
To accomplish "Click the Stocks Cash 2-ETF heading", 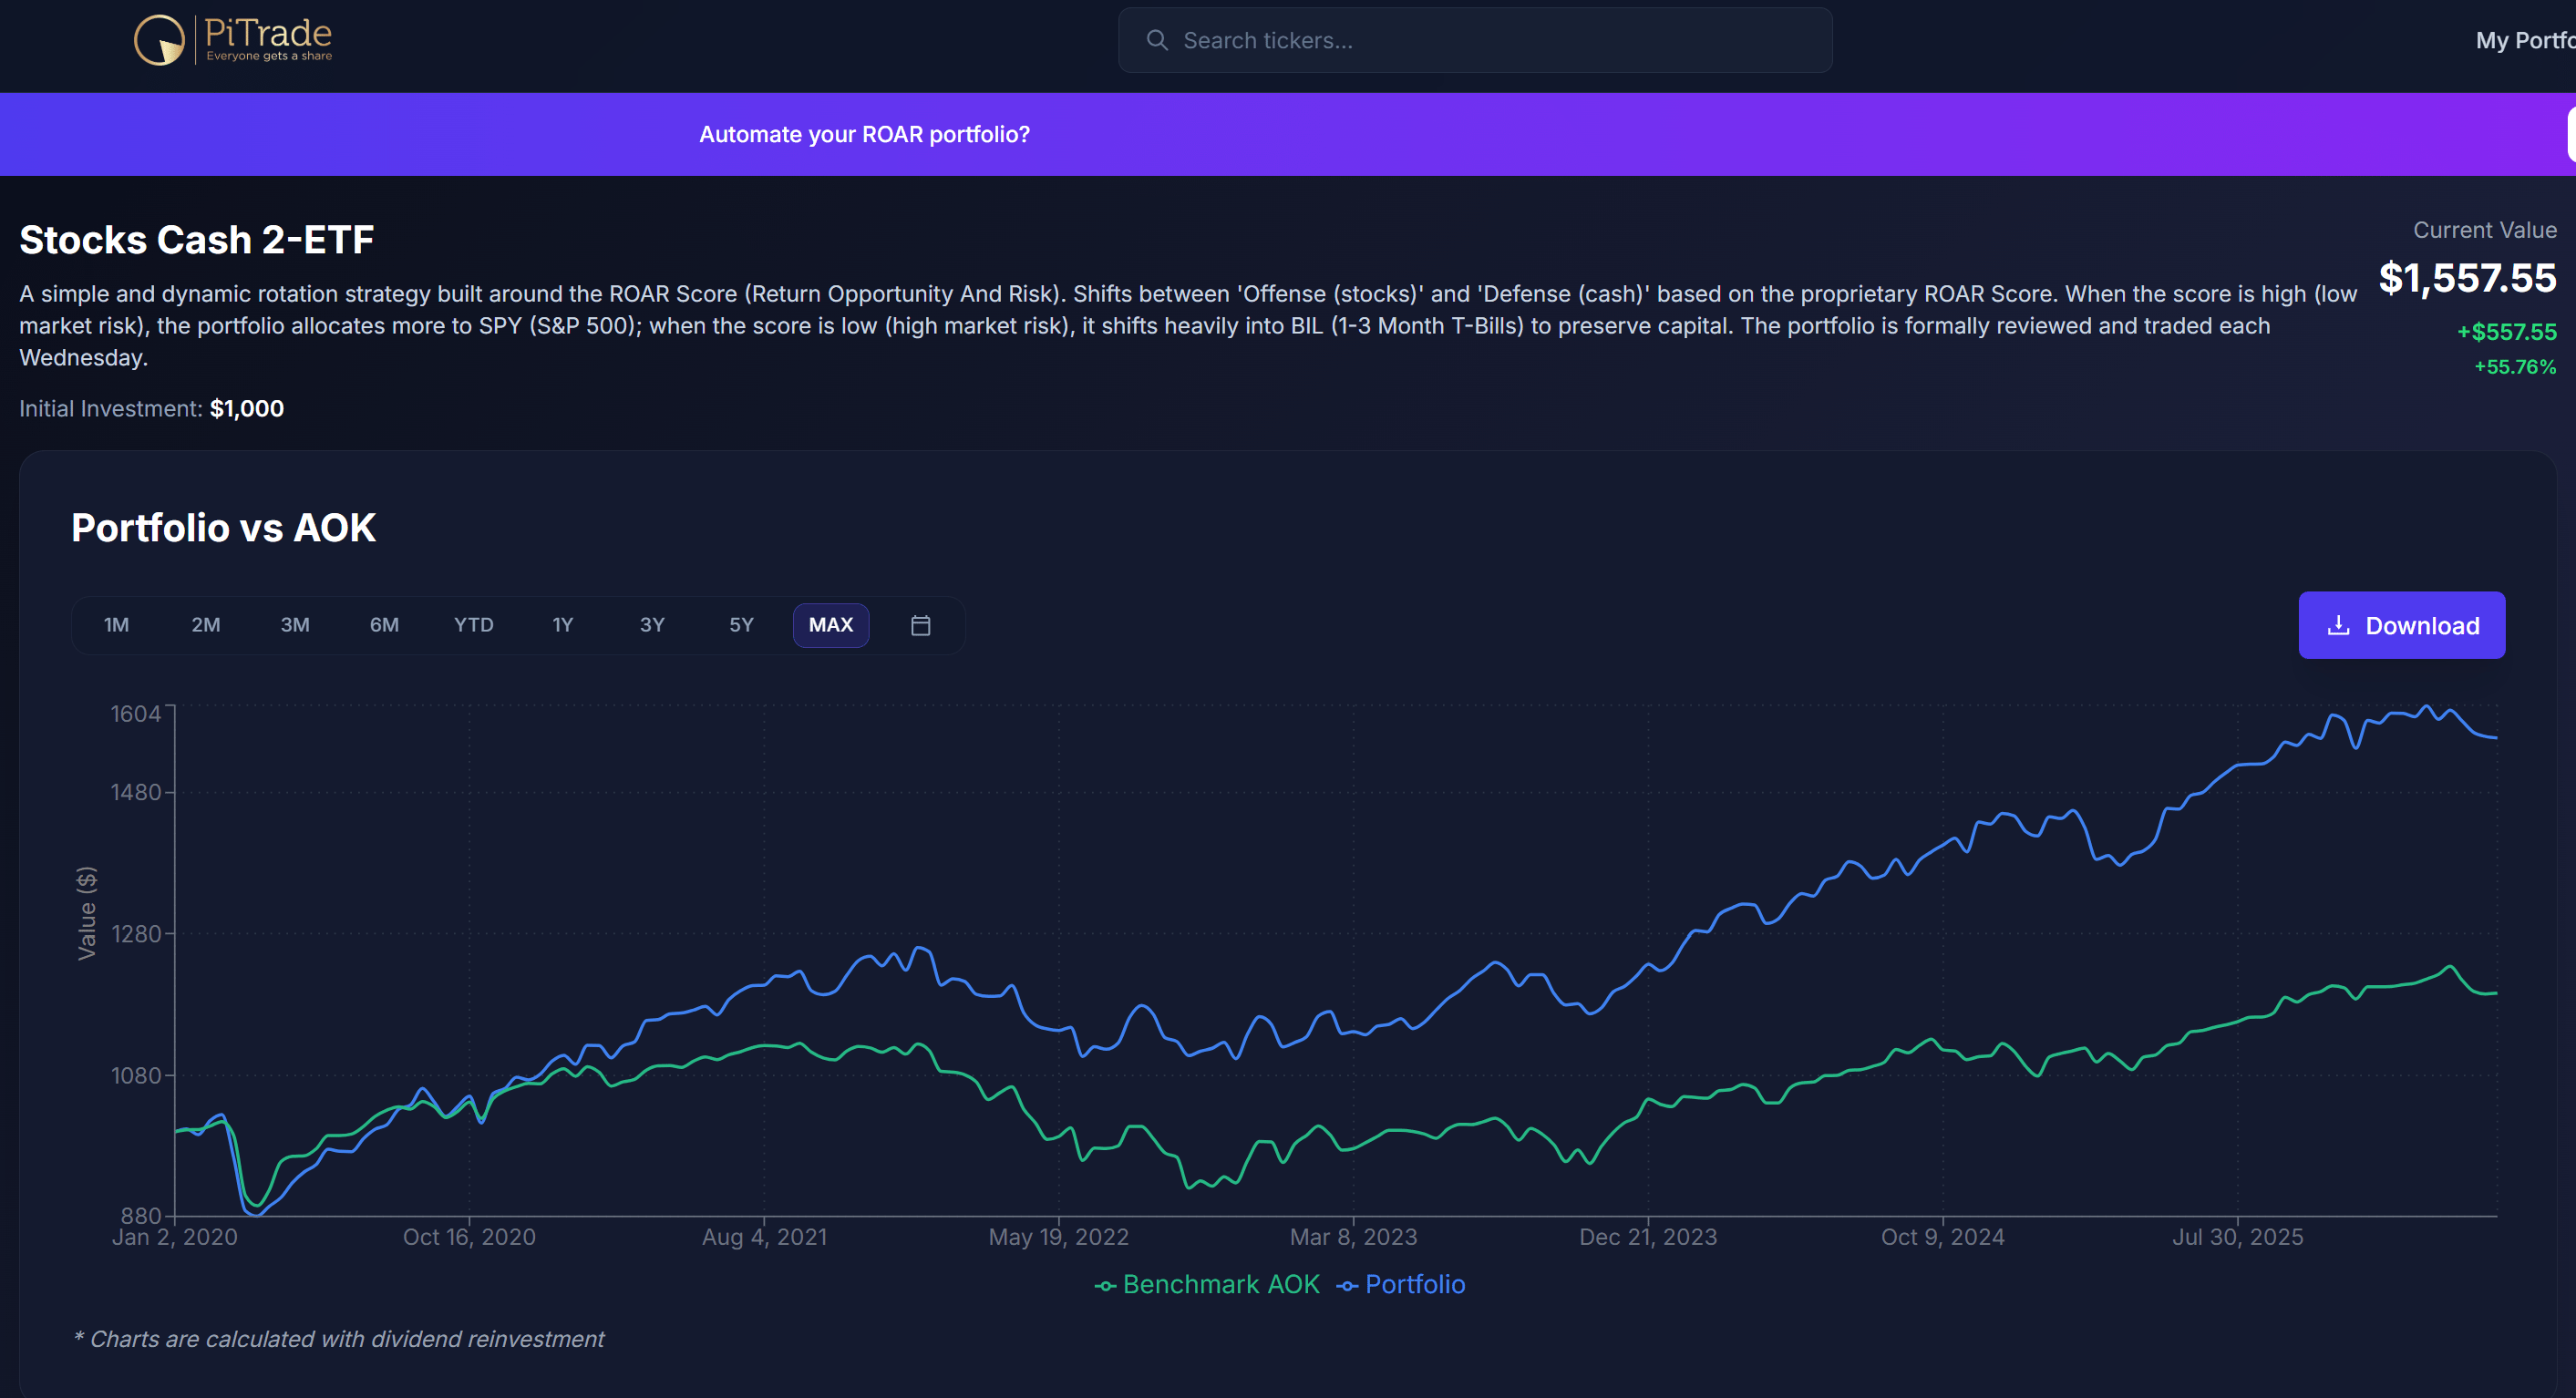I will pyautogui.click(x=196, y=239).
